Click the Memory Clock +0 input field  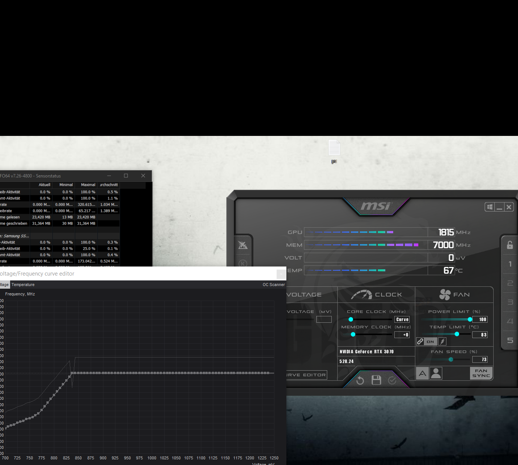point(402,335)
